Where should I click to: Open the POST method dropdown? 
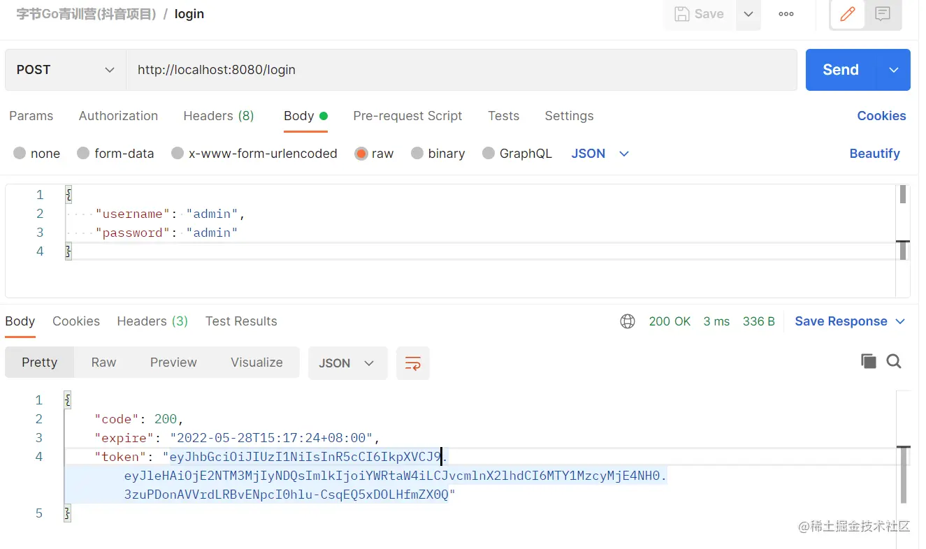tap(66, 70)
